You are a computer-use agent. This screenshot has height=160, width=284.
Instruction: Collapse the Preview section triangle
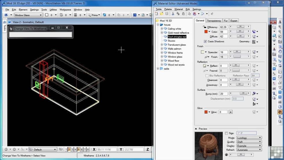coord(196,129)
